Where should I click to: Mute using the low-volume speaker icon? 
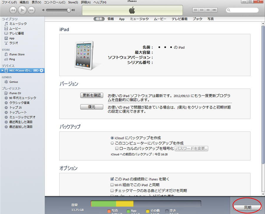[x=44, y=10]
